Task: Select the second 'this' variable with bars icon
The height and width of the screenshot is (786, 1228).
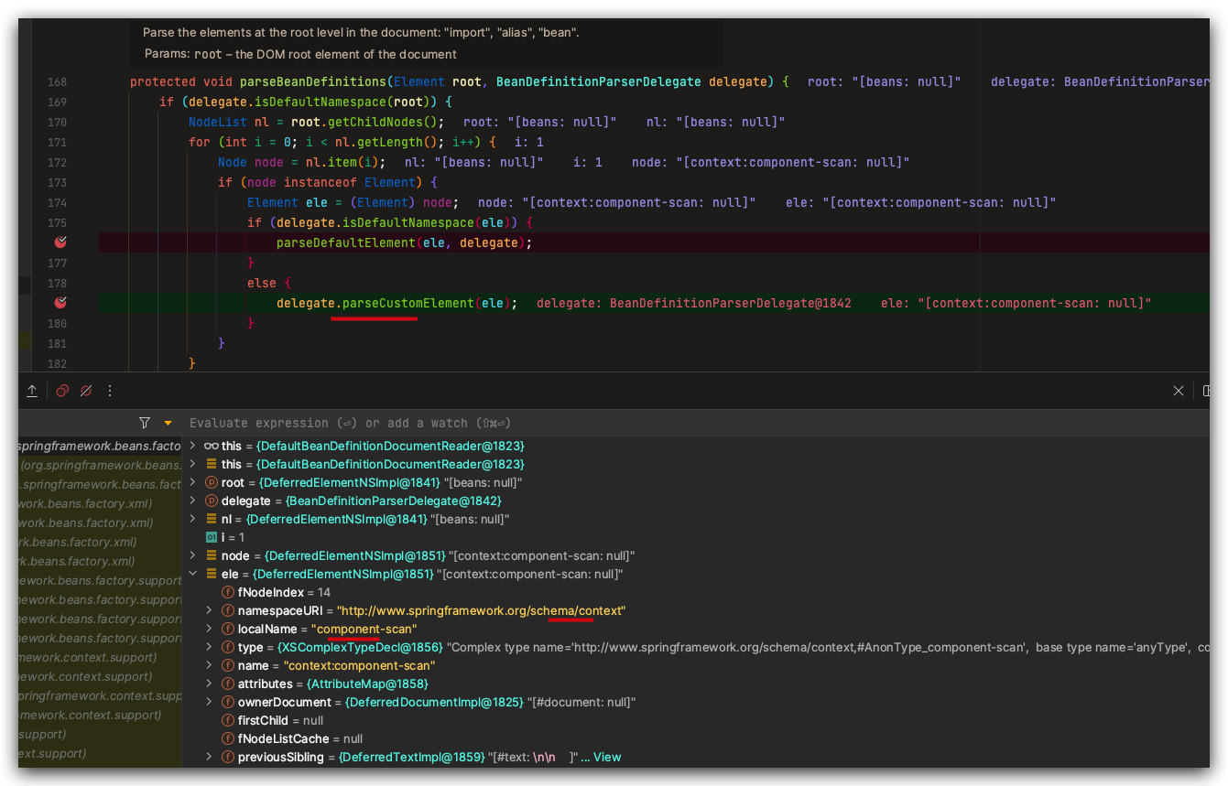Action: (x=696, y=464)
